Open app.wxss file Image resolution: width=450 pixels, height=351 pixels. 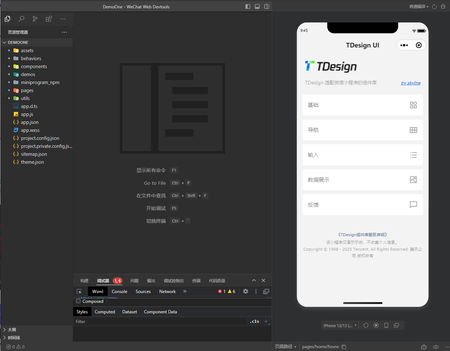(x=36, y=130)
